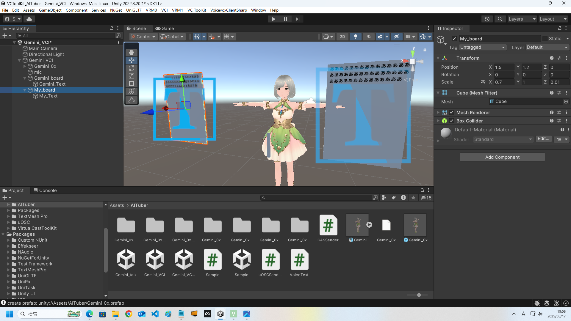The width and height of the screenshot is (571, 321).
Task: Expand the Box Collider component
Action: 438,121
